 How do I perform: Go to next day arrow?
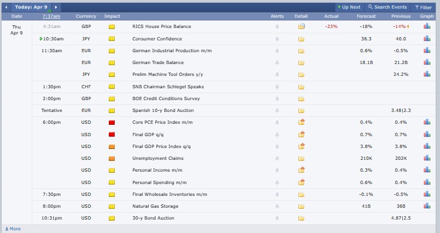click(56, 7)
